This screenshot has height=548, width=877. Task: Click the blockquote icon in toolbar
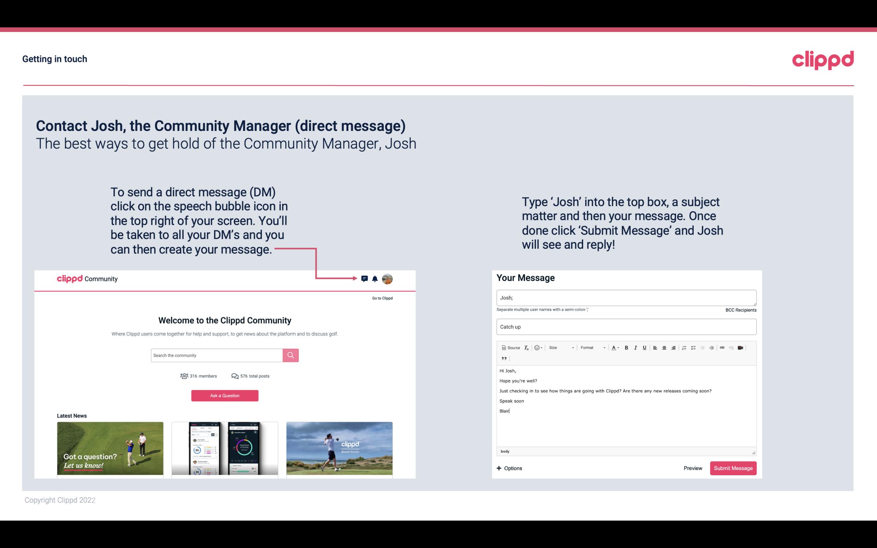click(503, 359)
